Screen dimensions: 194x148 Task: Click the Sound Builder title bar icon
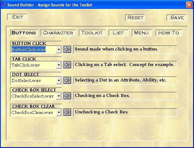tap(4, 5)
